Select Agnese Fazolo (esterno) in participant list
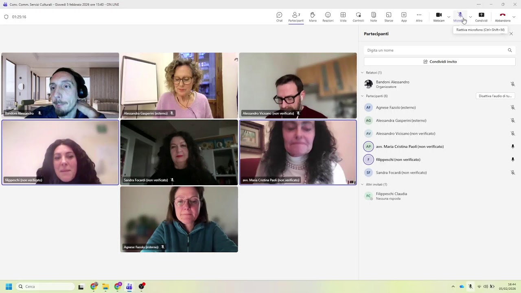 pyautogui.click(x=440, y=107)
